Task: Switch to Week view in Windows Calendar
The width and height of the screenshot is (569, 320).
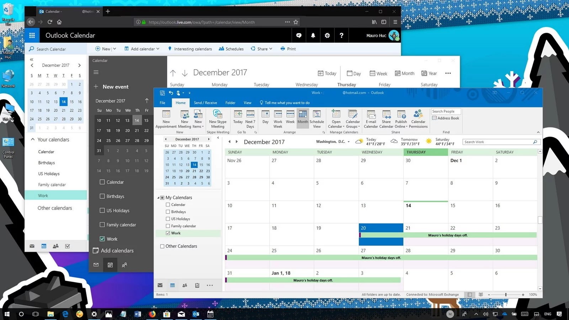Action: (x=378, y=74)
